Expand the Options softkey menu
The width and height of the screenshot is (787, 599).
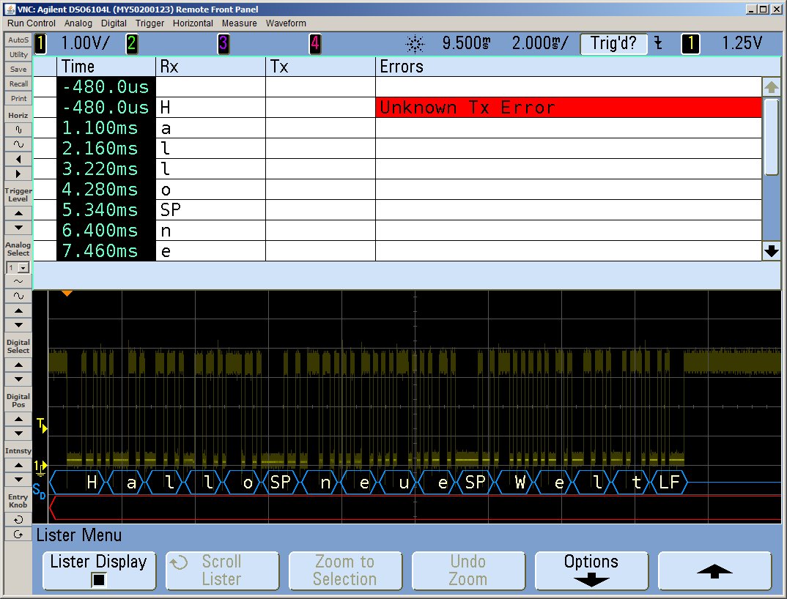pyautogui.click(x=591, y=571)
